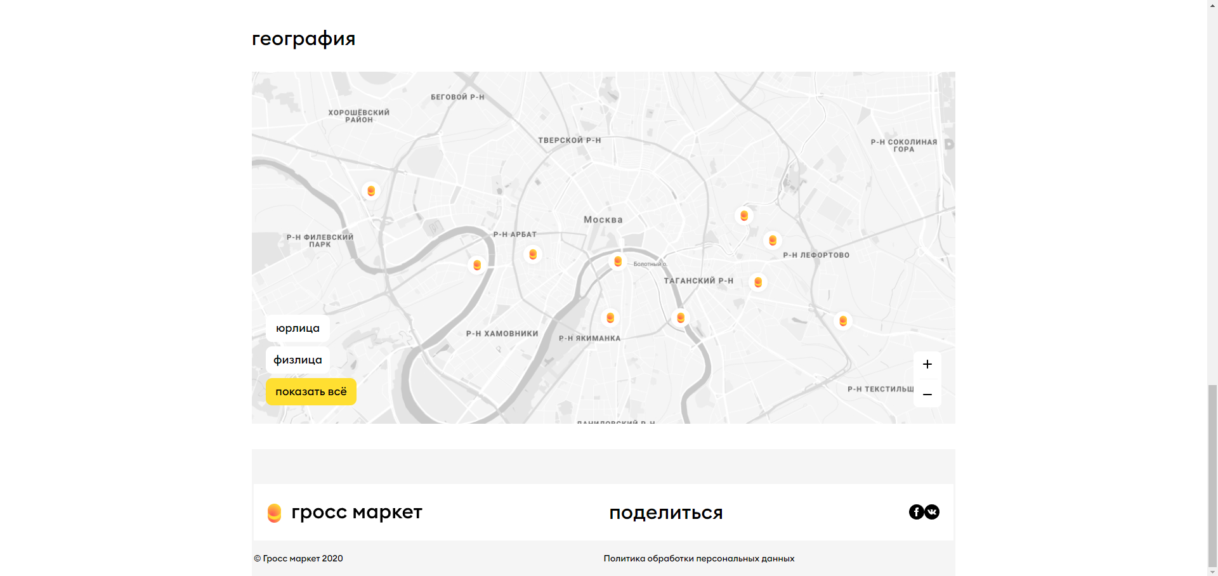Click the гросс маркет footer title
1218x576 pixels.
[357, 512]
